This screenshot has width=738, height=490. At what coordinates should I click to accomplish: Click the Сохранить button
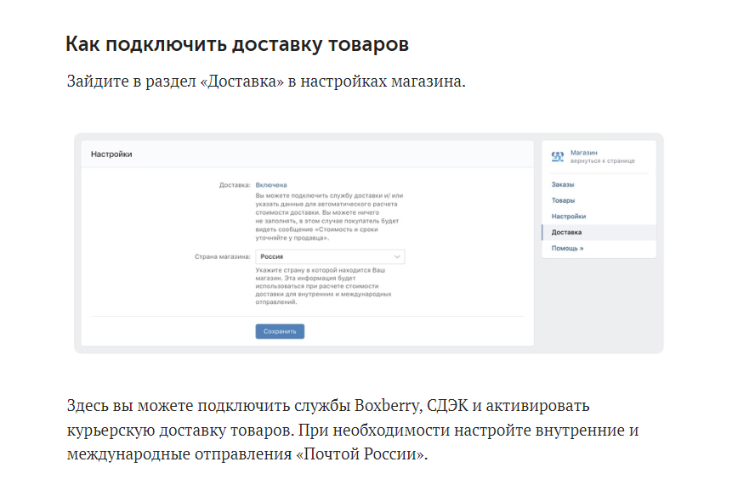(x=280, y=331)
